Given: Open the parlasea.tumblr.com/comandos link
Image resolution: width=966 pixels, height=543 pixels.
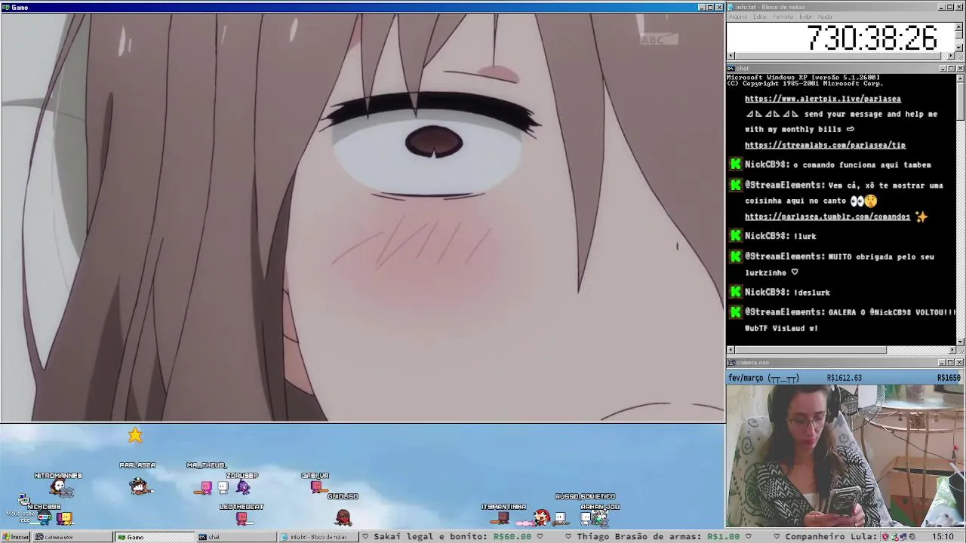Looking at the screenshot, I should coord(827,216).
